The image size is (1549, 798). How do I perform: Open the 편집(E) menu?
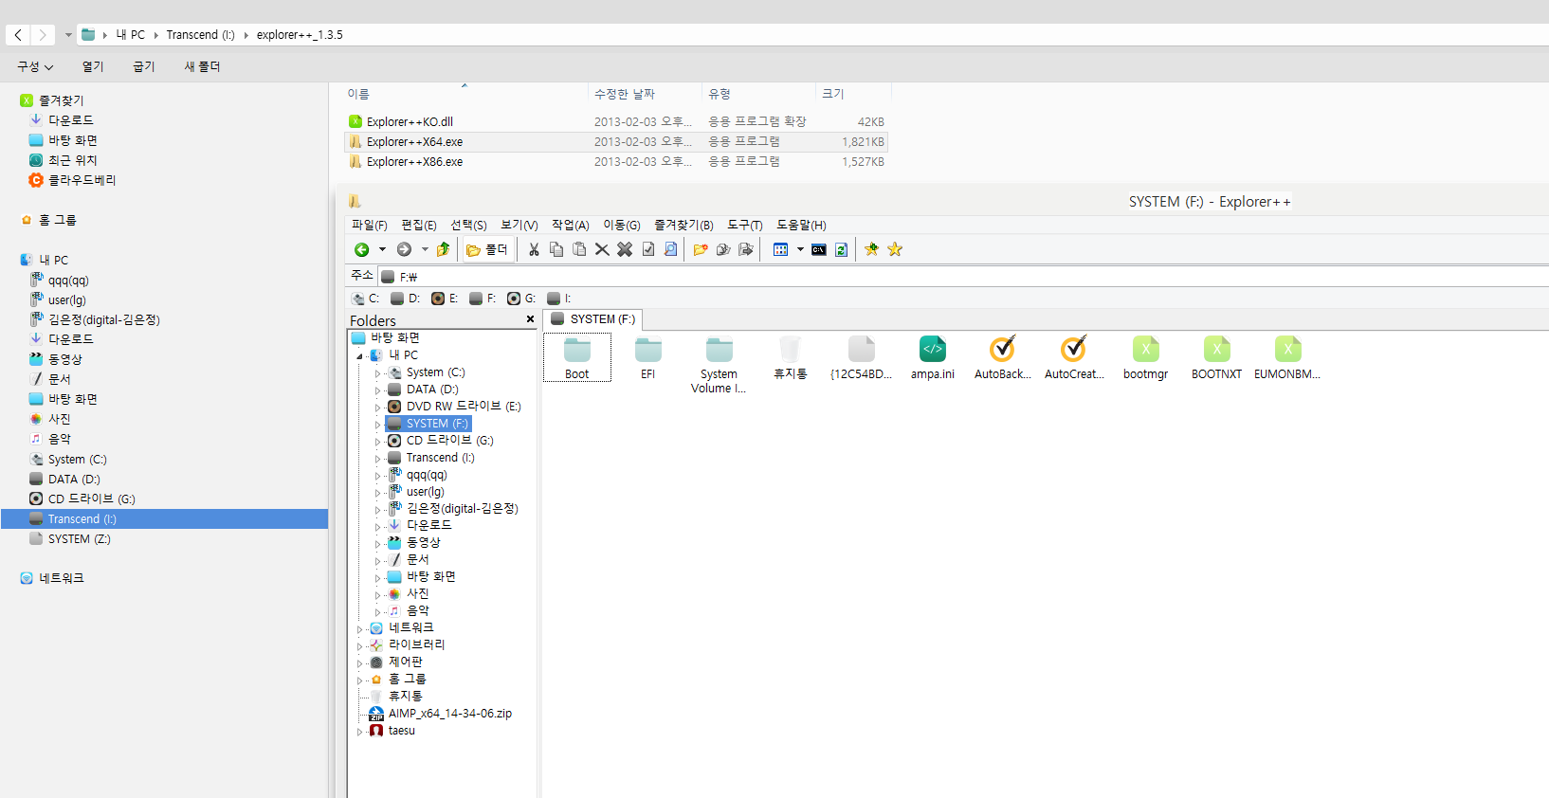(419, 225)
